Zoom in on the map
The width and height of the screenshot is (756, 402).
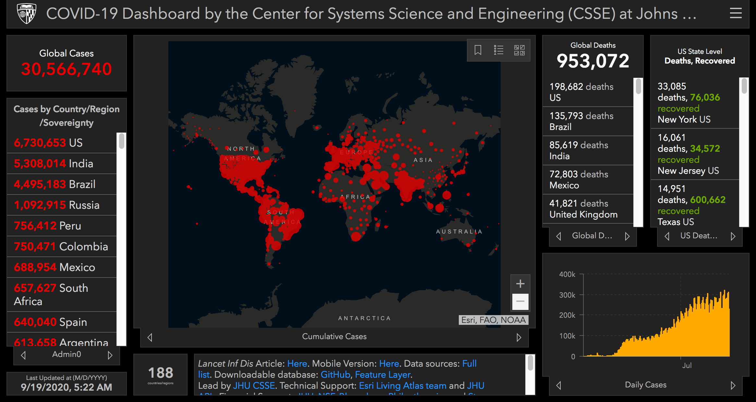520,284
